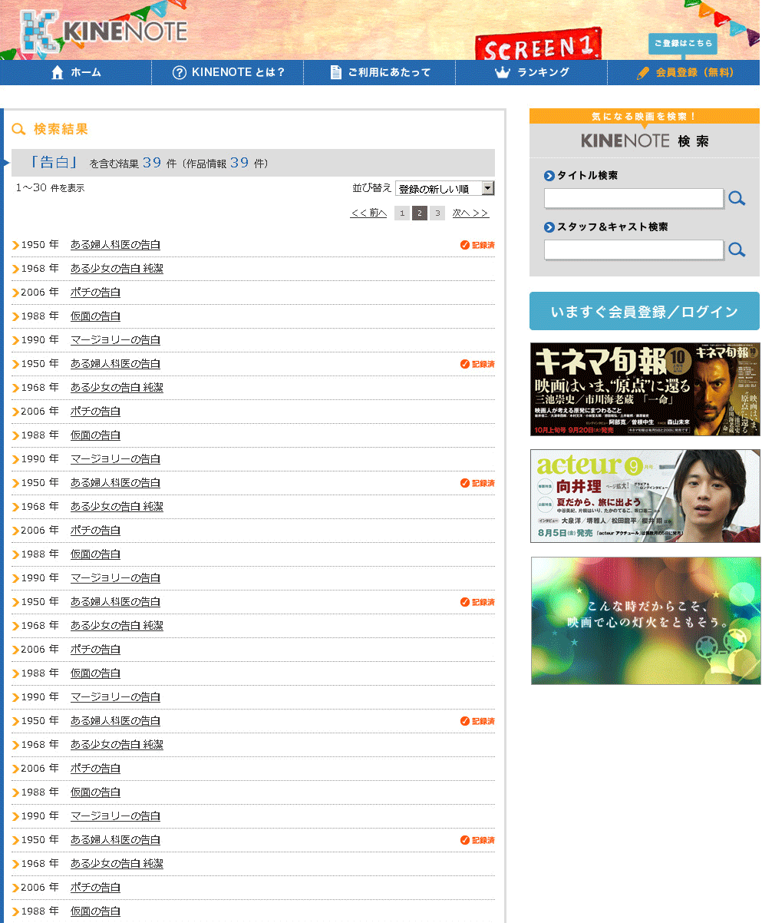Click the home icon in the navigation bar

coord(58,72)
